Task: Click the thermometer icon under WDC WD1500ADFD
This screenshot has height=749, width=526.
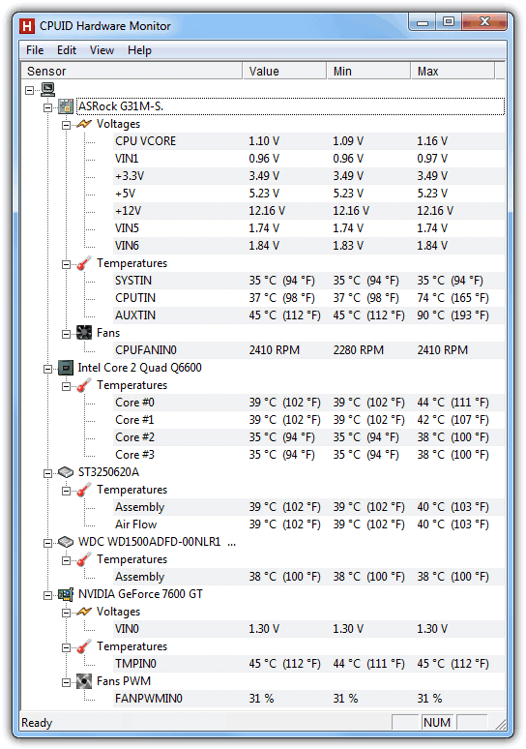Action: point(84,559)
